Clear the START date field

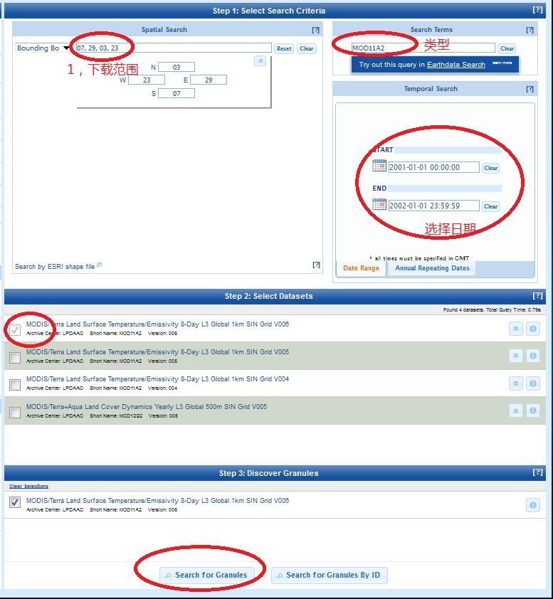click(490, 168)
